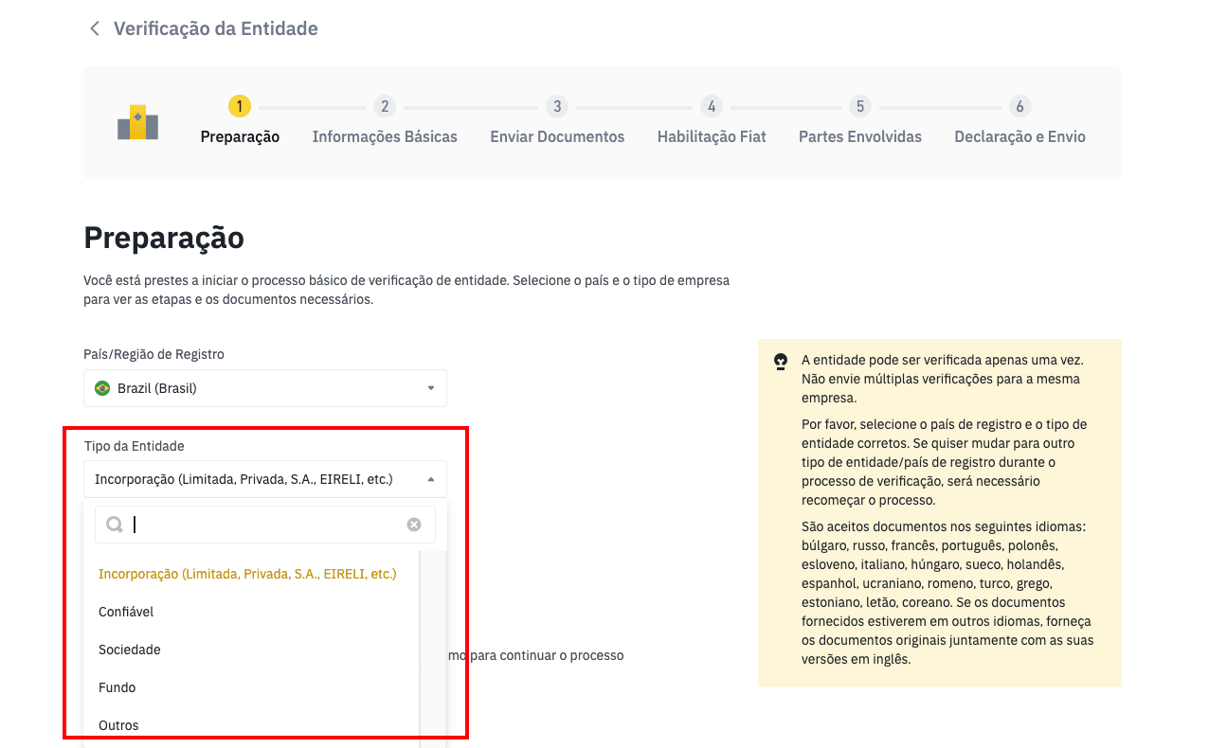Click the entity verification building icon
This screenshot has width=1209, height=748.
coord(137,123)
